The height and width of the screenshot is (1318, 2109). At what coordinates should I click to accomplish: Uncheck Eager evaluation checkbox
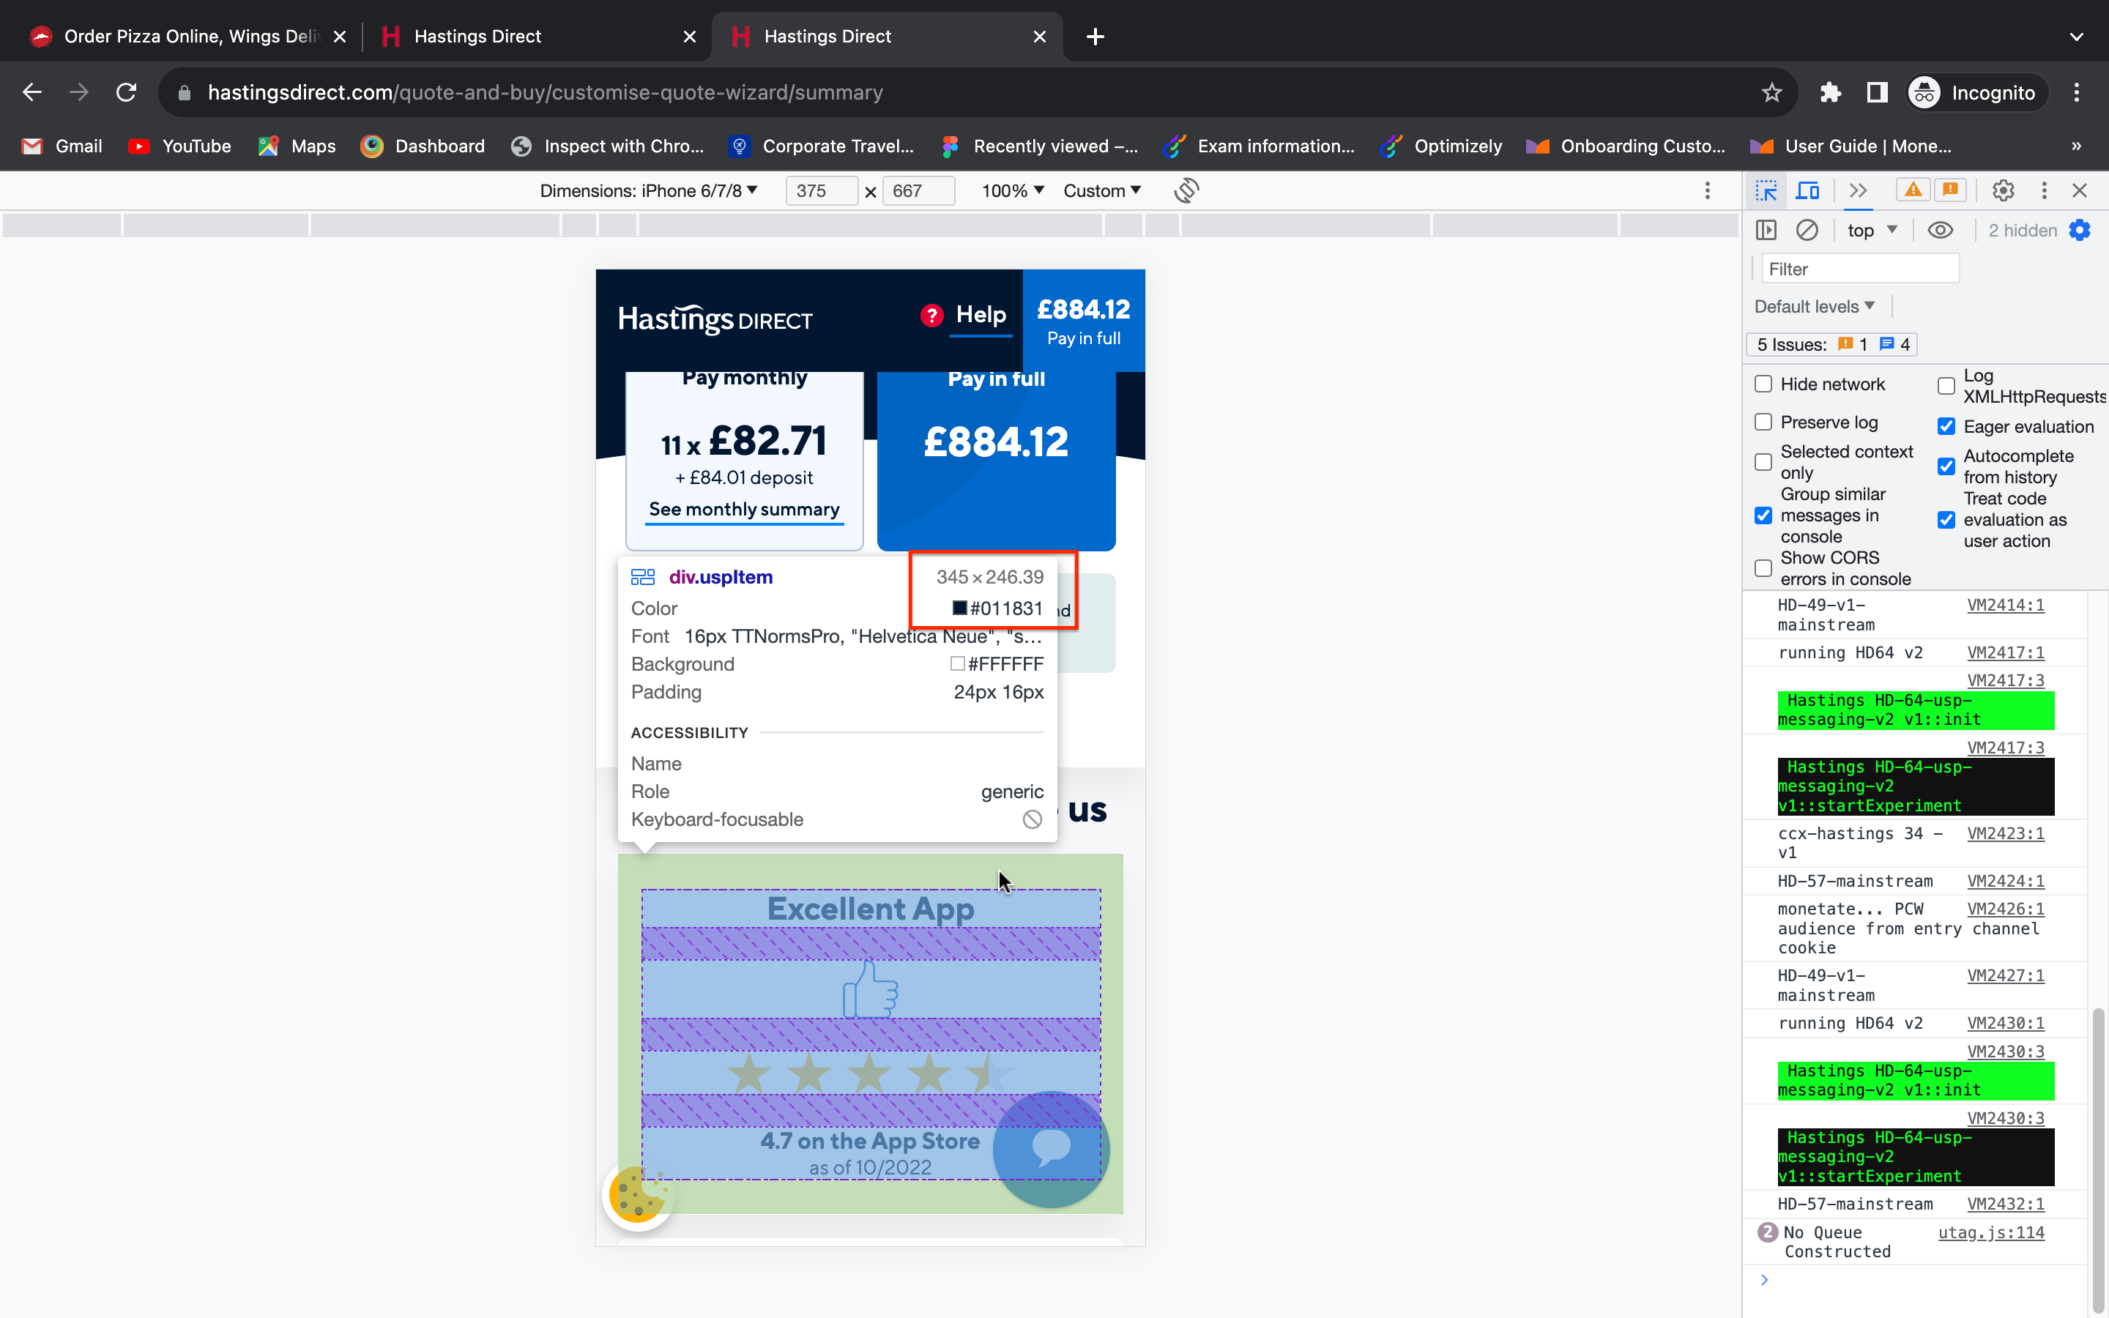coord(1946,426)
